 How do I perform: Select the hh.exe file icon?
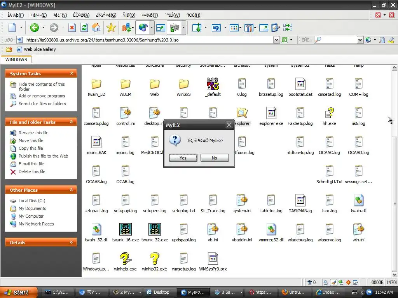[330, 113]
